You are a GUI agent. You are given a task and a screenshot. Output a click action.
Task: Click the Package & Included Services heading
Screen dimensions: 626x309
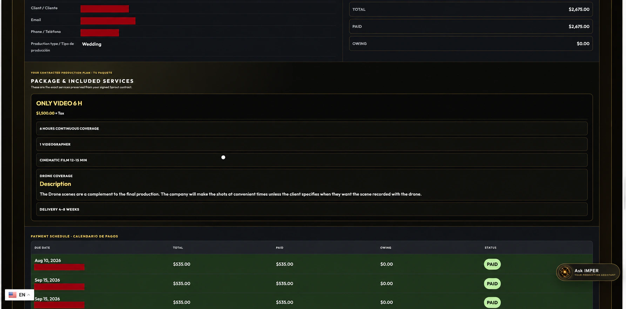82,81
